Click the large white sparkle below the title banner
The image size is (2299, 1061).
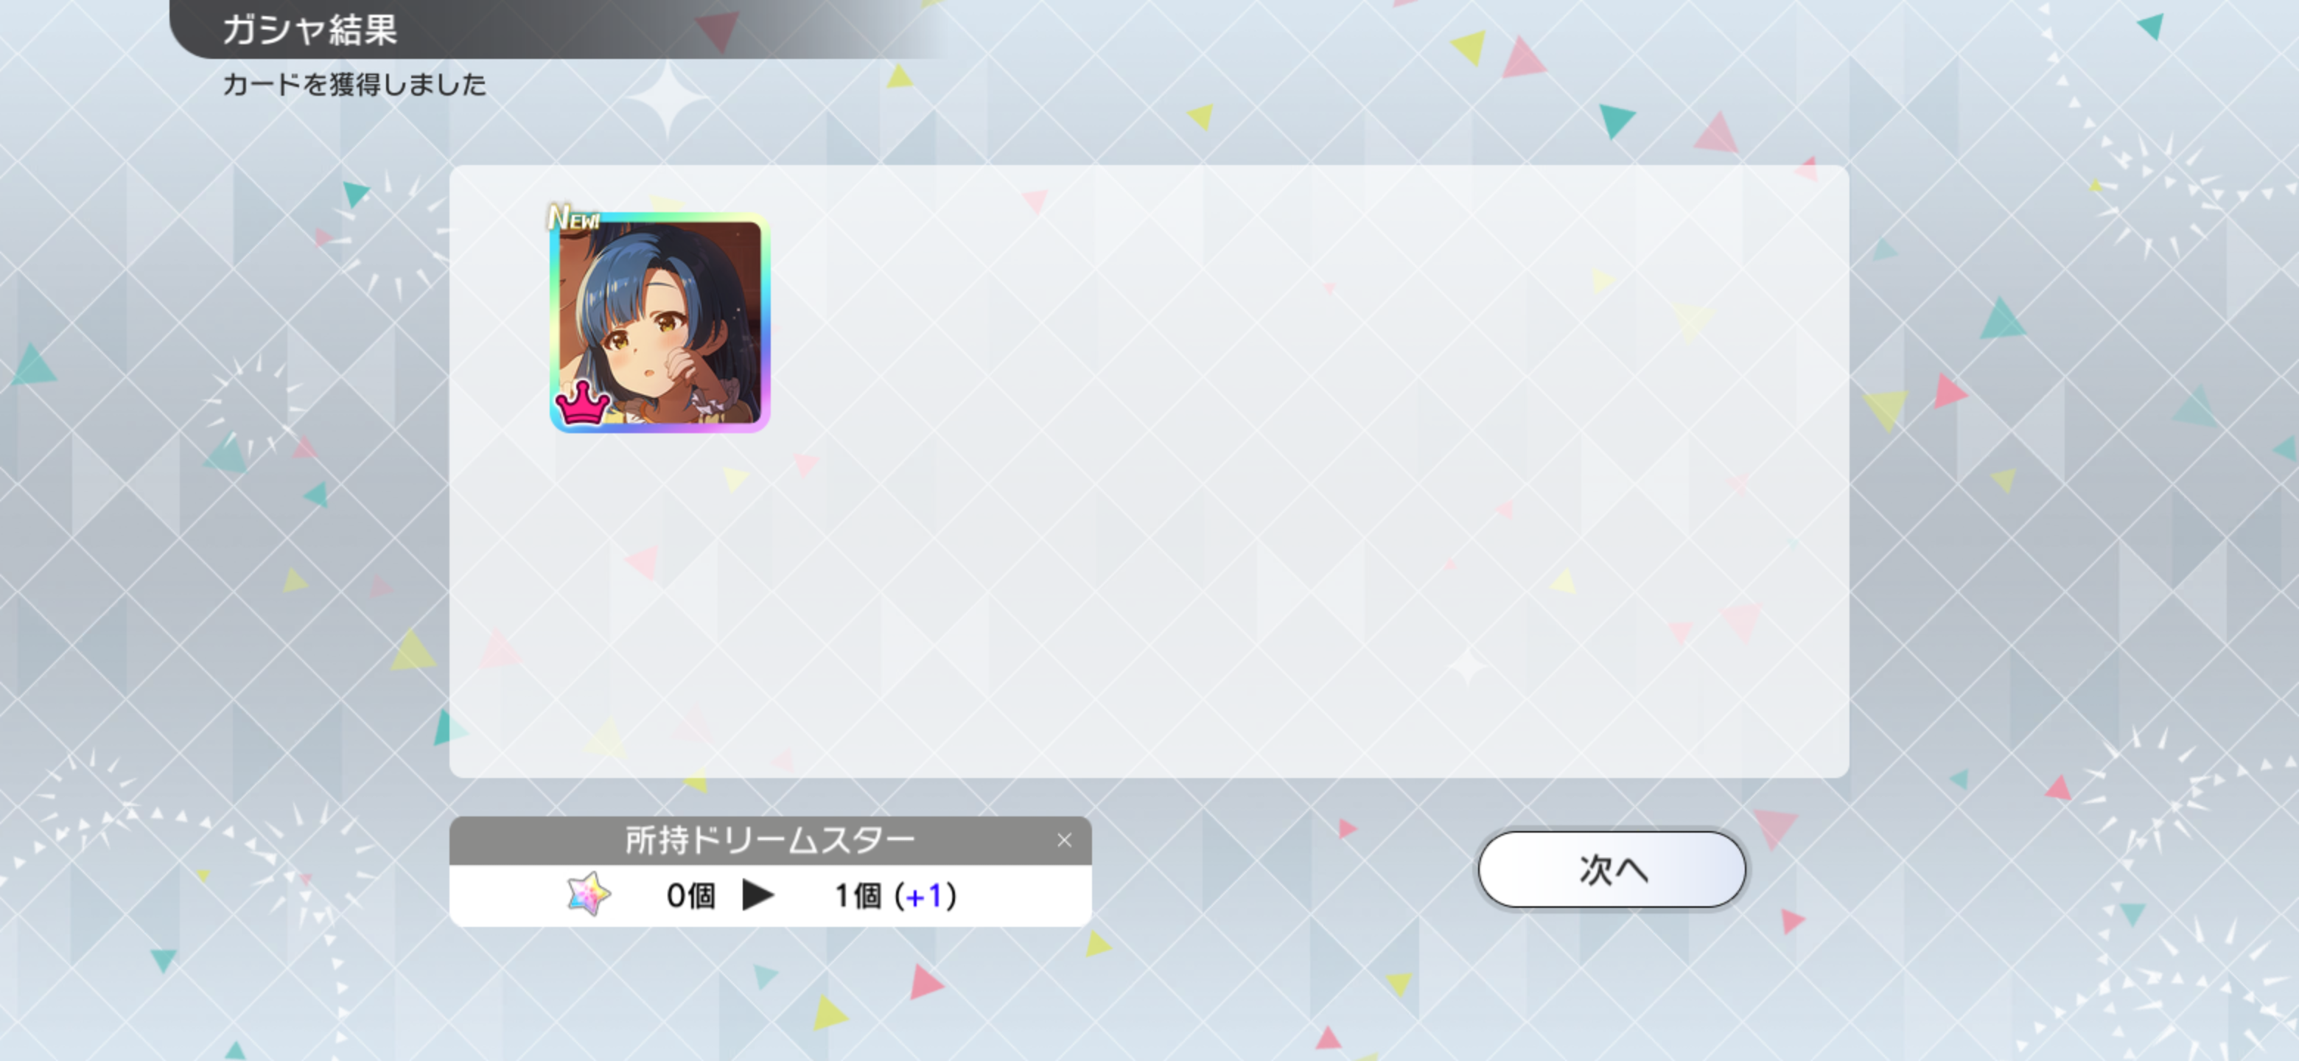tap(667, 98)
